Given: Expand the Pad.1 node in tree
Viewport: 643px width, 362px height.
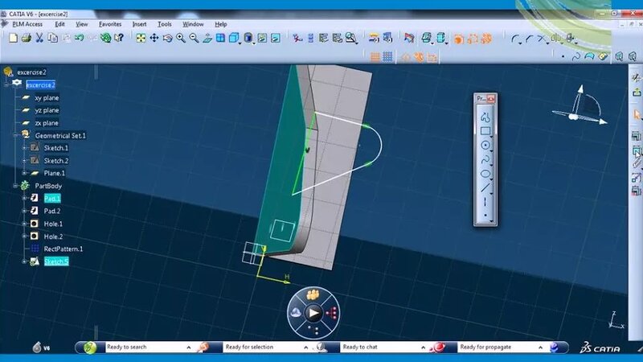Looking at the screenshot, I should pyautogui.click(x=25, y=198).
